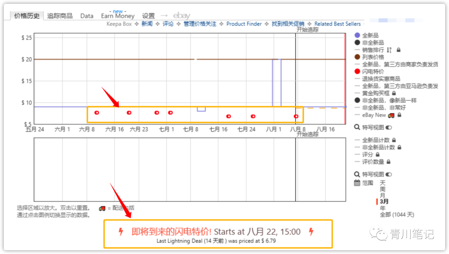Screen dimensions: 449x254
Task: Open the 评论 link
Action: [x=168, y=24]
